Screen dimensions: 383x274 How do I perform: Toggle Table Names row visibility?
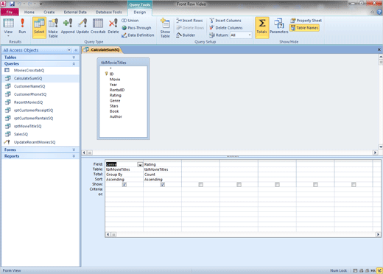click(x=304, y=28)
